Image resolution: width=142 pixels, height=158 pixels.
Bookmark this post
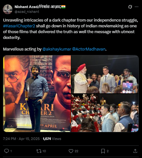(x=103, y=151)
